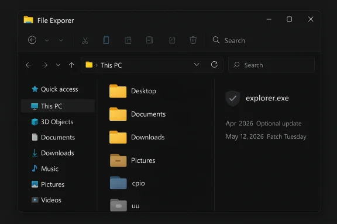
Task: Click the circled back arrow in toolbar
Action: [32, 40]
